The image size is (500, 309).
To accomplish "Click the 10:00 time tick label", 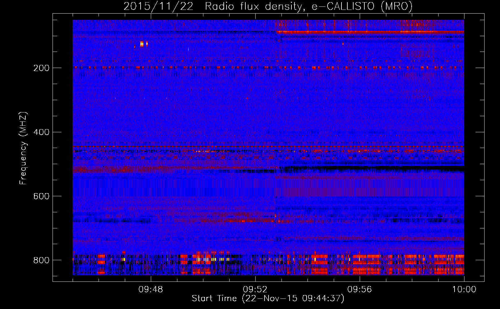I will [464, 290].
